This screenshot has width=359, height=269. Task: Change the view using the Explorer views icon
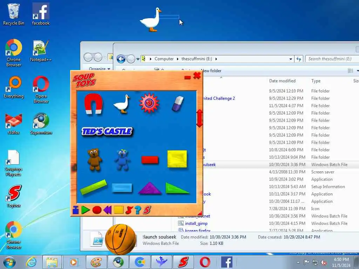pos(351,71)
